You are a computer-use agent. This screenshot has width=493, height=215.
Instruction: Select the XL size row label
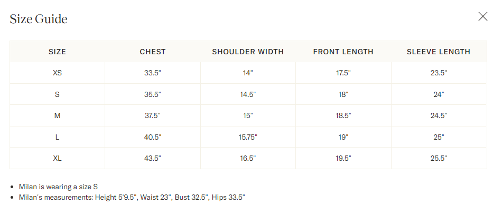[x=57, y=158]
